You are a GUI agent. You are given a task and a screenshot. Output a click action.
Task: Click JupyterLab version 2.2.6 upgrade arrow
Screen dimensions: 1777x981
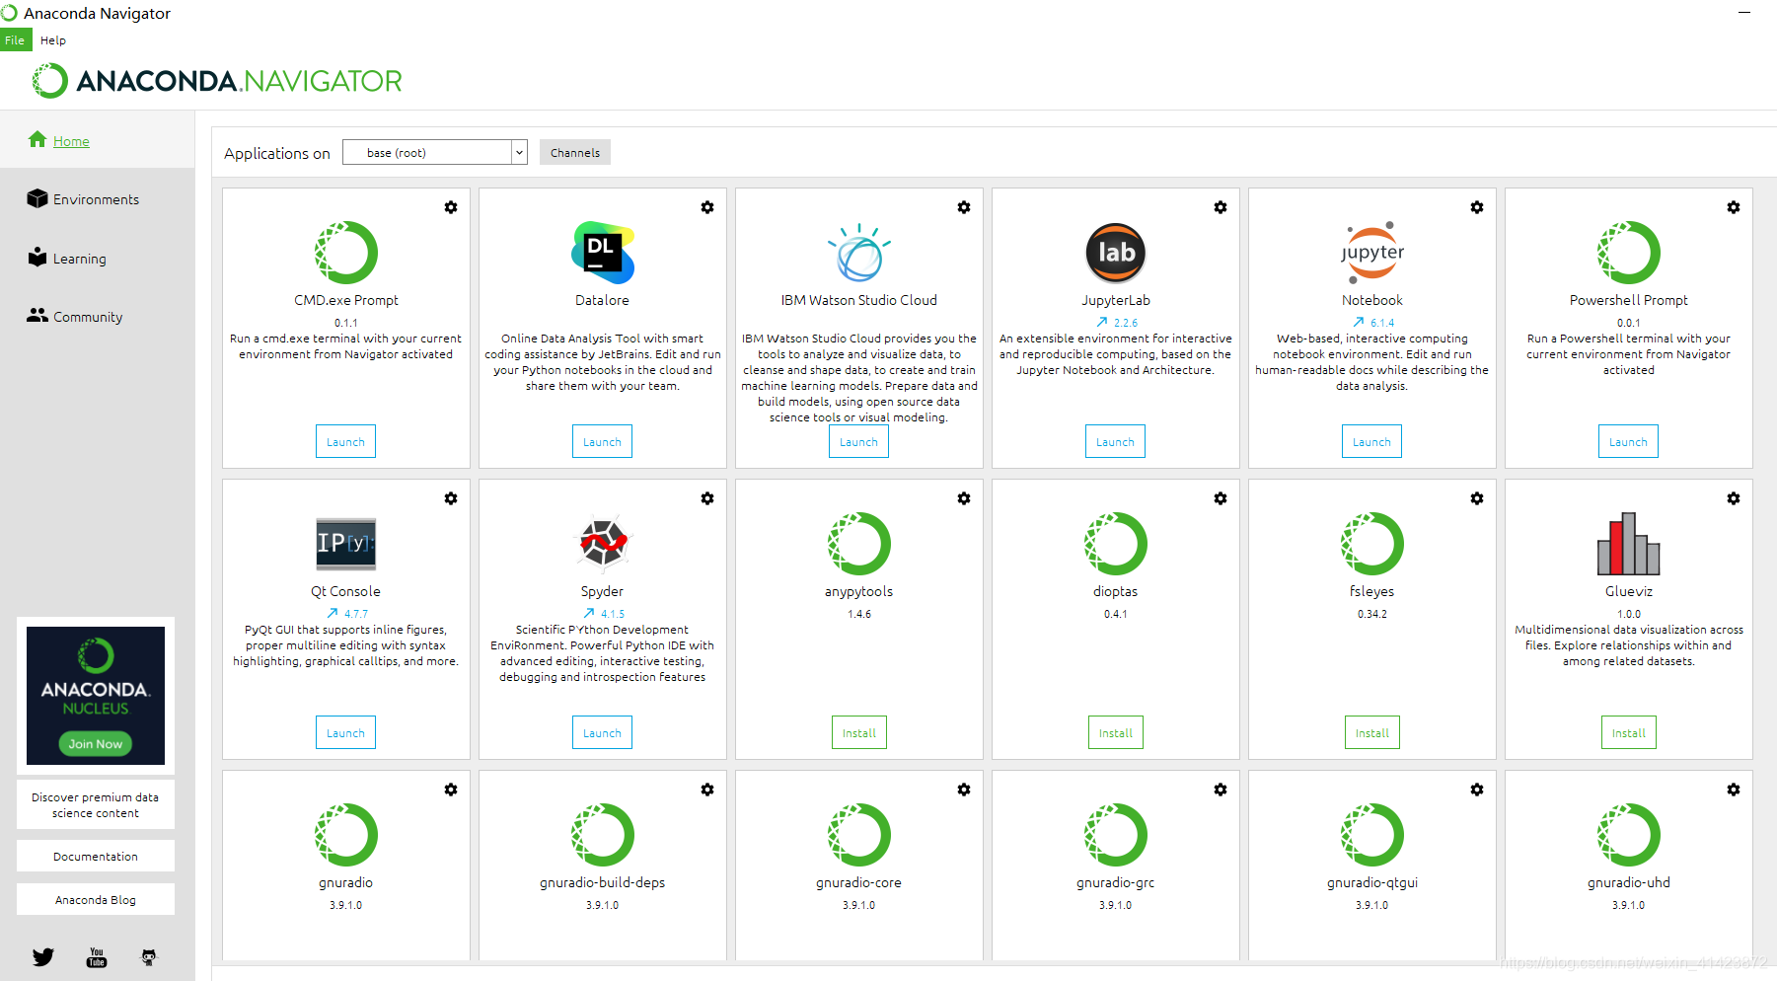point(1102,323)
